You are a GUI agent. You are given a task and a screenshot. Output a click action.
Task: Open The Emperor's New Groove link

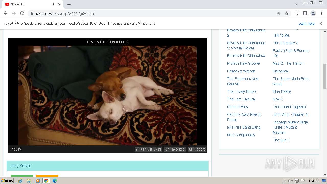(x=243, y=81)
